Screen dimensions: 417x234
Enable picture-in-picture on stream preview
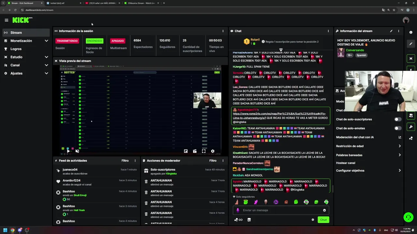186,151
